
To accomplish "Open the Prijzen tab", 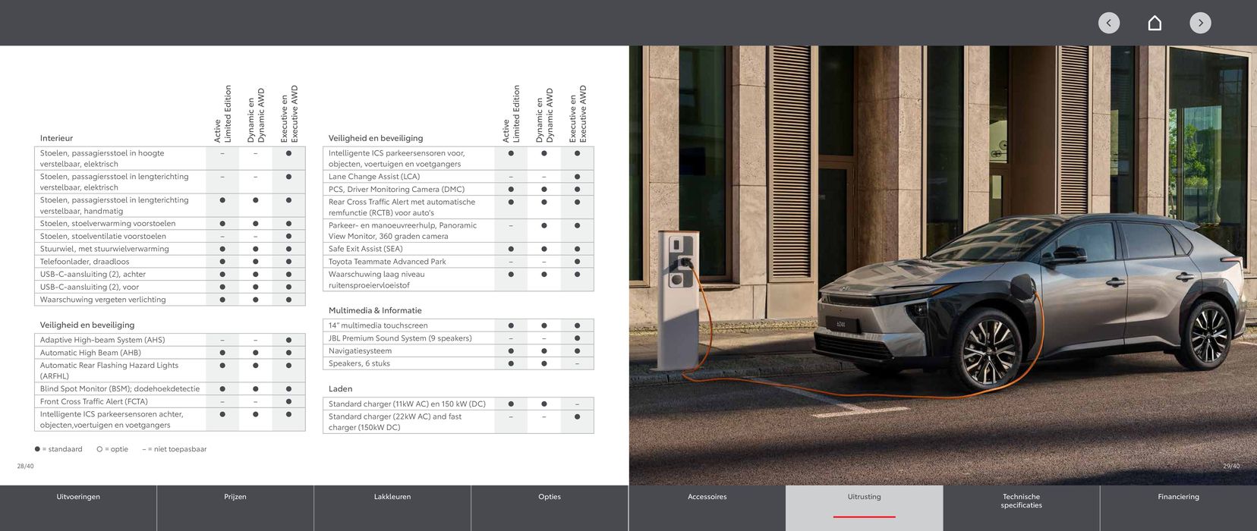I will tap(235, 498).
